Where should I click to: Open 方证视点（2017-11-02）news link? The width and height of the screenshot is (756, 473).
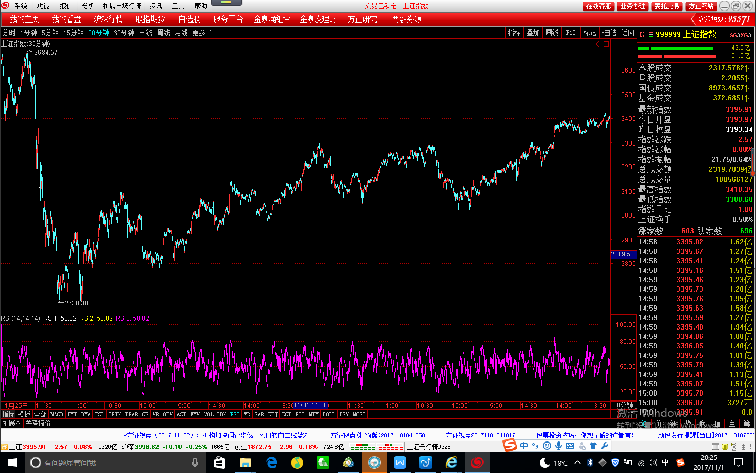click(x=217, y=435)
